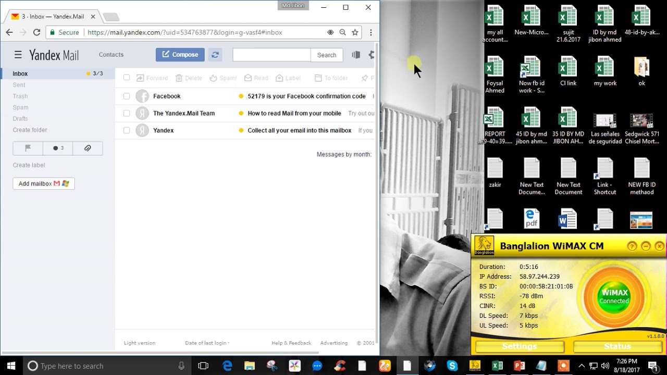Click Create folder link
This screenshot has height=375, width=667.
pos(30,130)
